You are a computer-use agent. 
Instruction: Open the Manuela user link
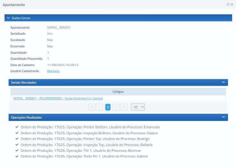pyautogui.click(x=53, y=71)
